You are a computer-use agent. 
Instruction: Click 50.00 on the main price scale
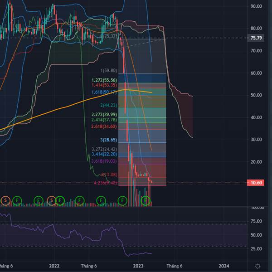coord(256,95)
